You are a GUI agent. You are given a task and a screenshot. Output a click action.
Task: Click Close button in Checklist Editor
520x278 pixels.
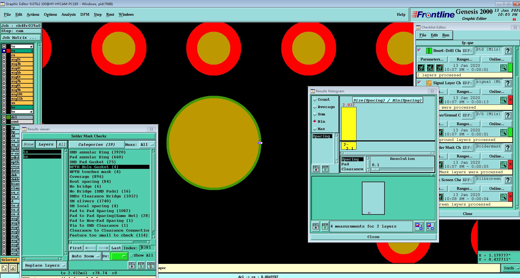[467, 214]
